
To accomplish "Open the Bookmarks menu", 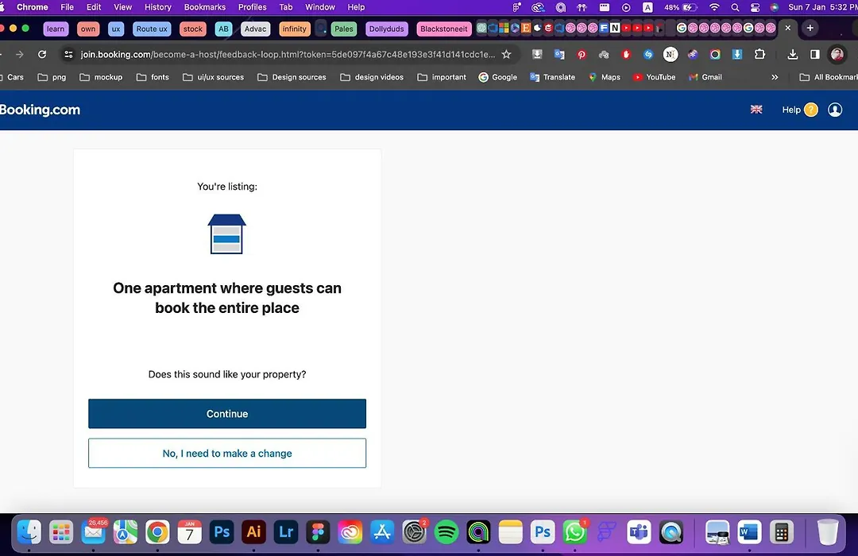I will [205, 7].
